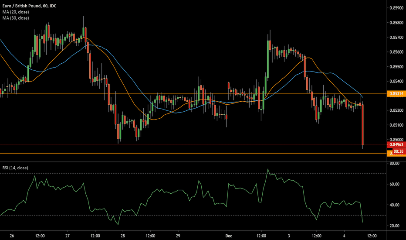Image resolution: width=406 pixels, height=240 pixels.
Task: Click the 20.00 label on RSI scale
Action: coord(395,226)
